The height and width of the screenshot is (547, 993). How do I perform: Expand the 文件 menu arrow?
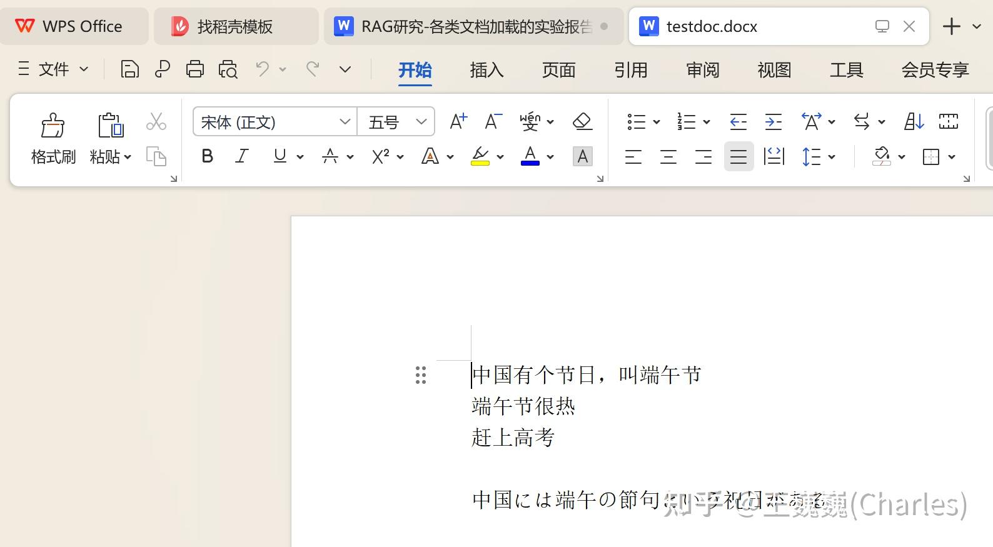pos(84,69)
